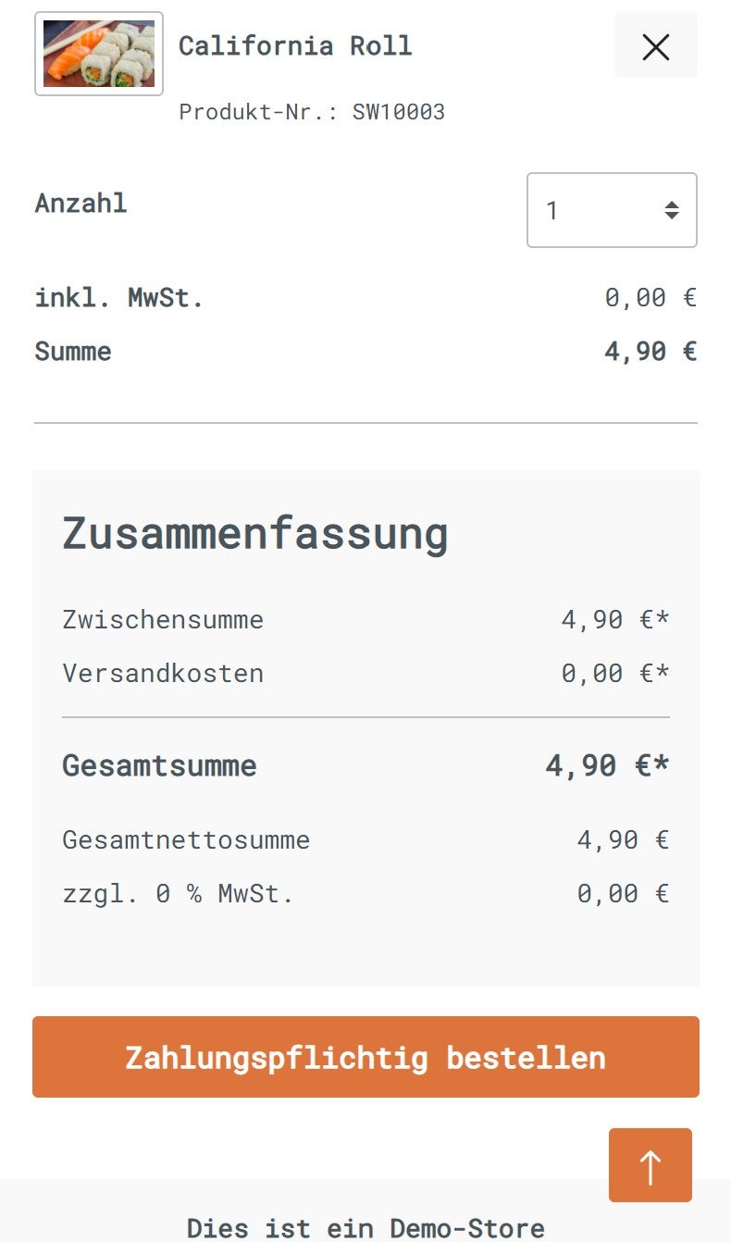731x1242 pixels.
Task: Click the Zahlungspflichtig bestellen button
Action: tap(365, 1057)
